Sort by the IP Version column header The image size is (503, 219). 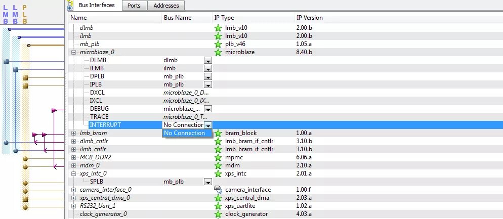398,18
